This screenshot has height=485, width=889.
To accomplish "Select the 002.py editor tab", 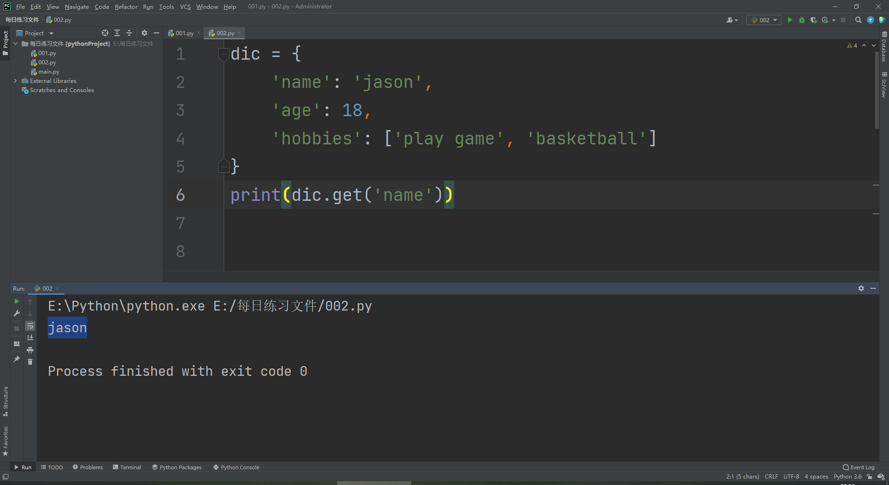I will click(225, 33).
